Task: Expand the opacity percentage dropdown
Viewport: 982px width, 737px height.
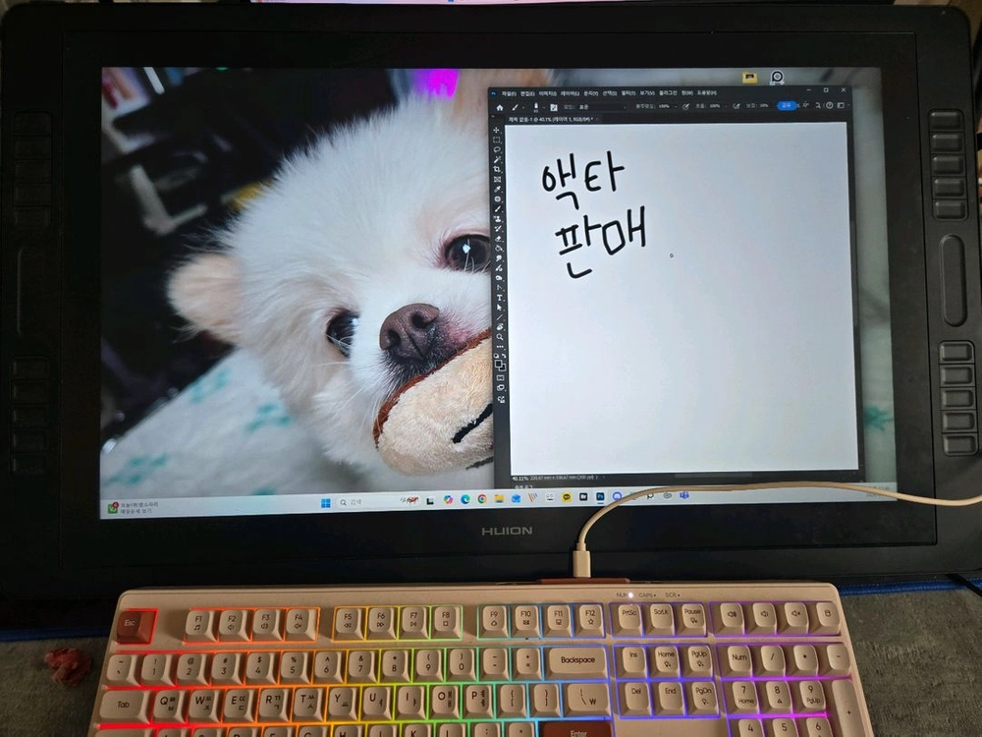Action: 676,106
